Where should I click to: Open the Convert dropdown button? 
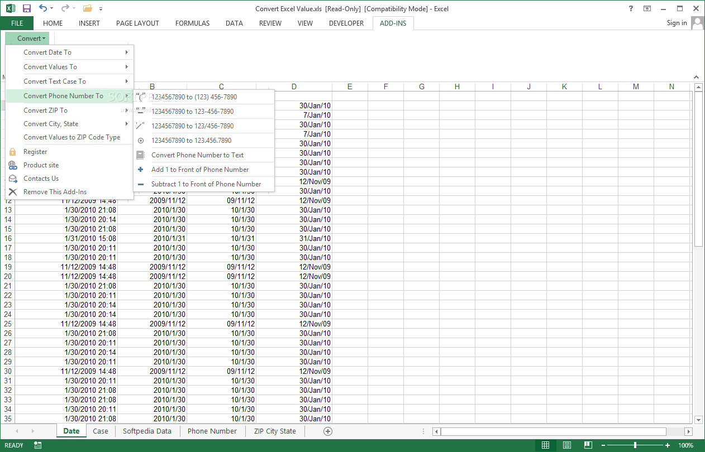tap(27, 39)
